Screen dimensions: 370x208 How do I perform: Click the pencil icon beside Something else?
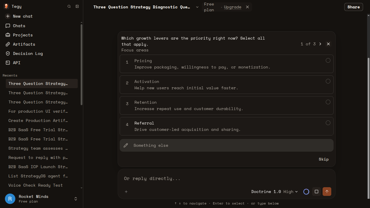[126, 145]
